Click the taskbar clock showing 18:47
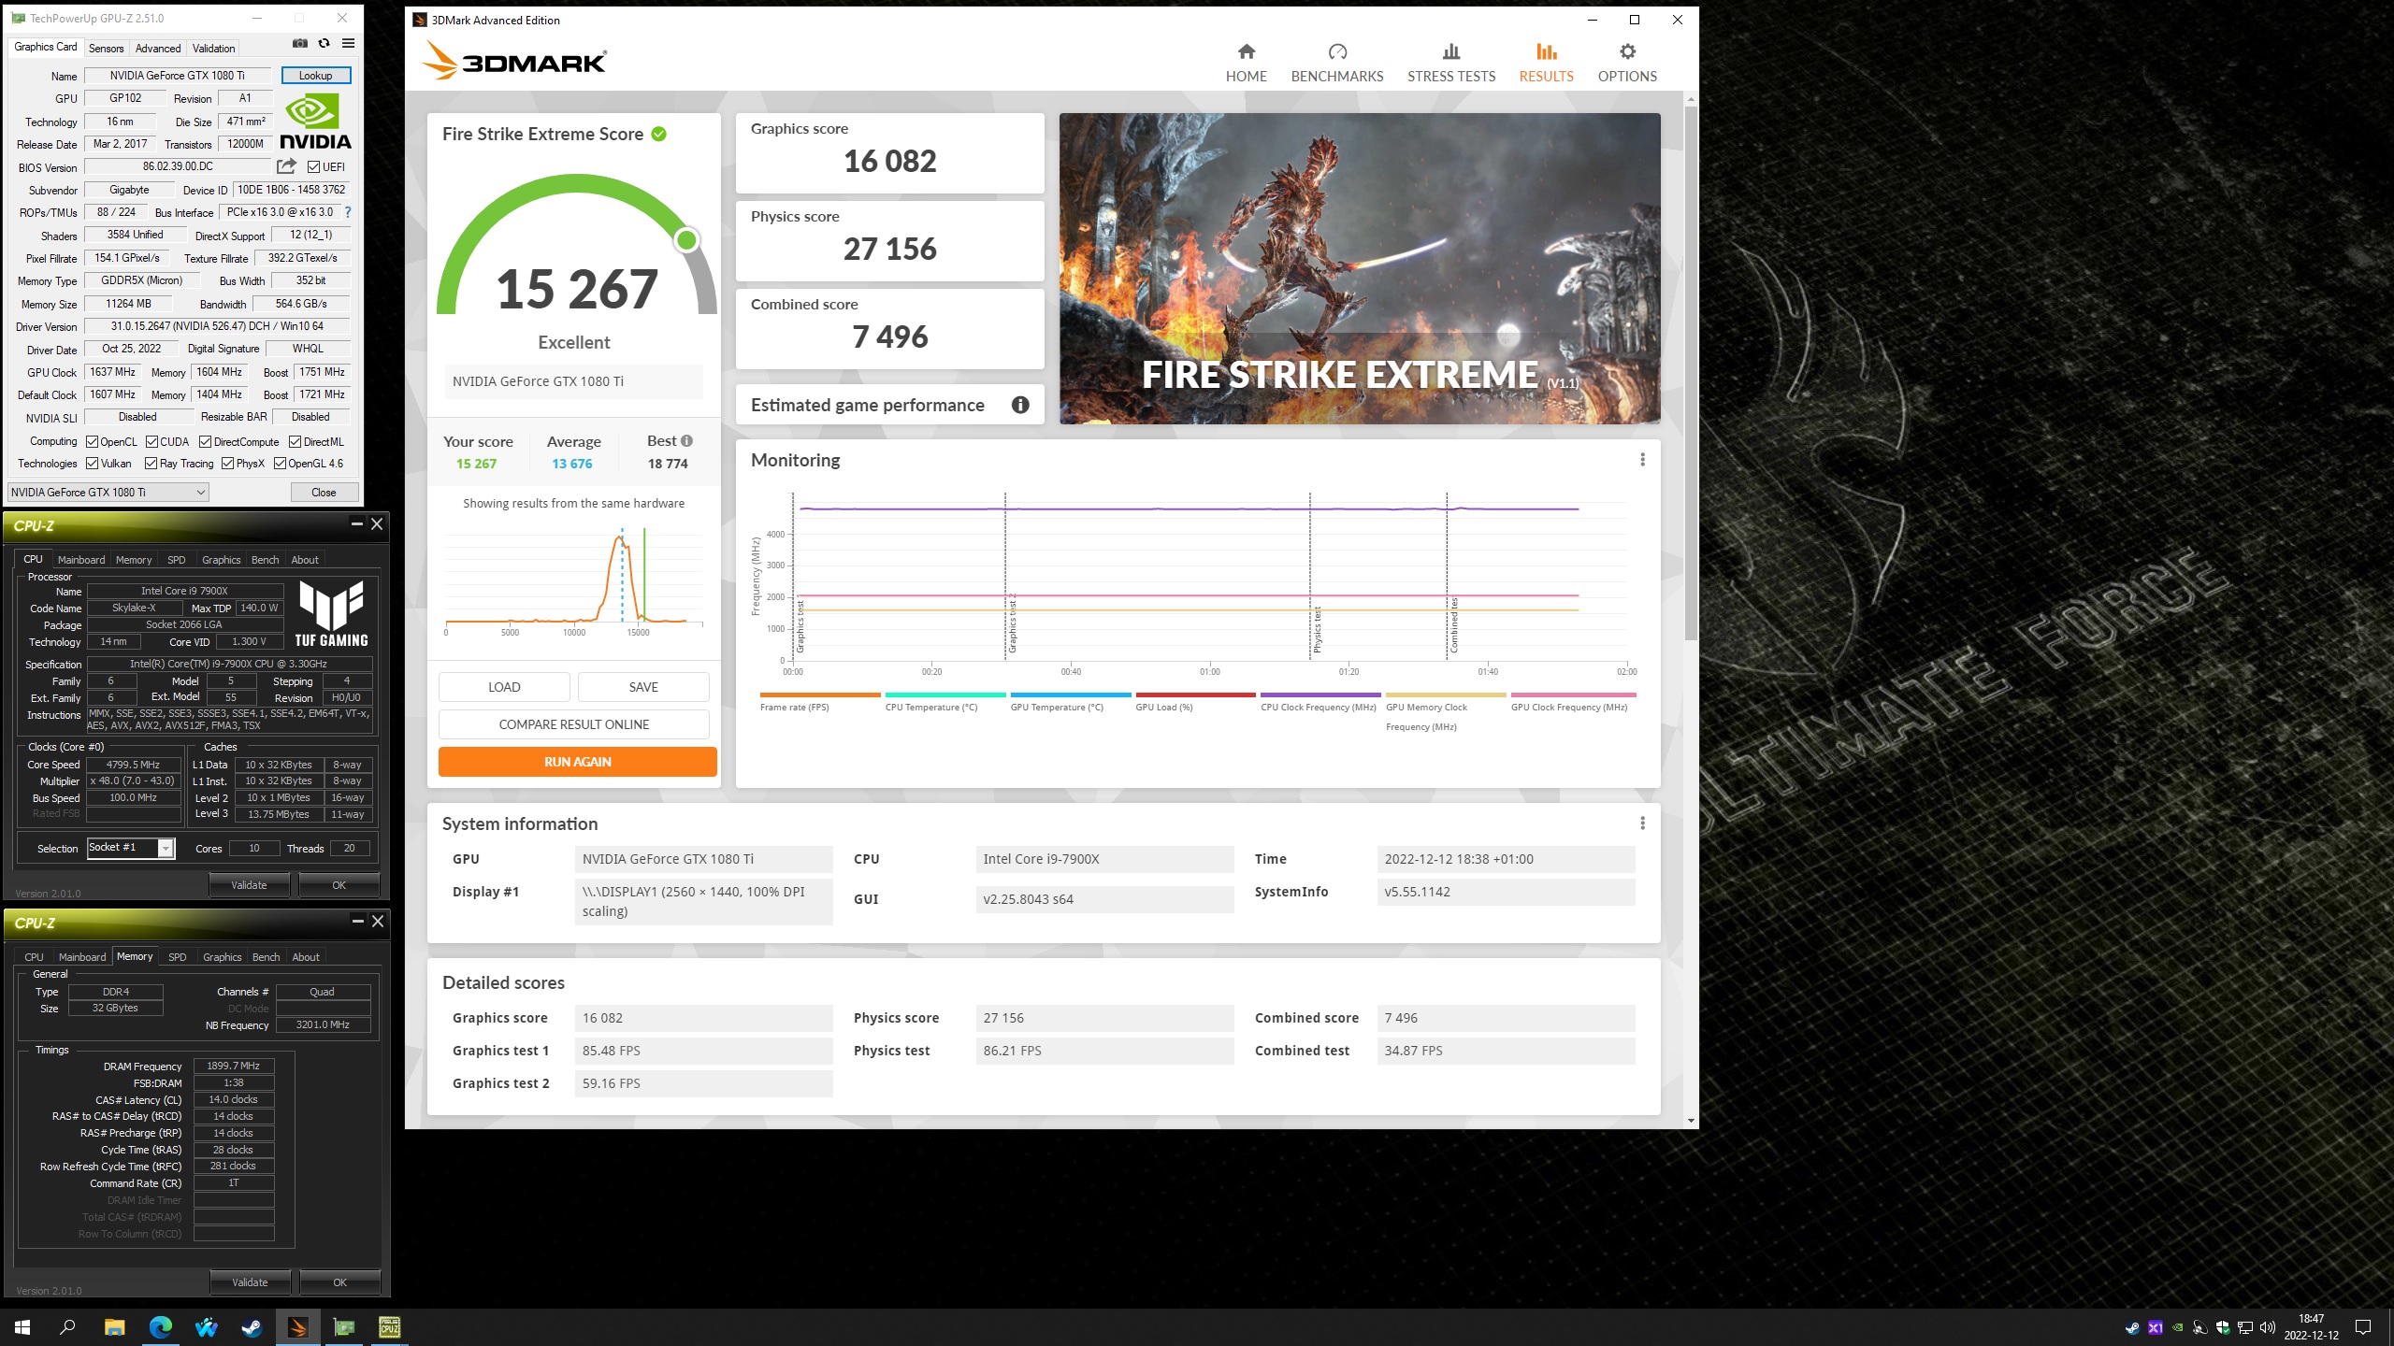This screenshot has width=2394, height=1346. [2311, 1327]
